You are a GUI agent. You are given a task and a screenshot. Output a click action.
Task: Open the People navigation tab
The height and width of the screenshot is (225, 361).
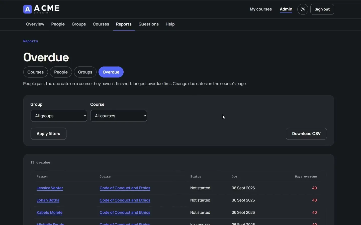(x=58, y=24)
